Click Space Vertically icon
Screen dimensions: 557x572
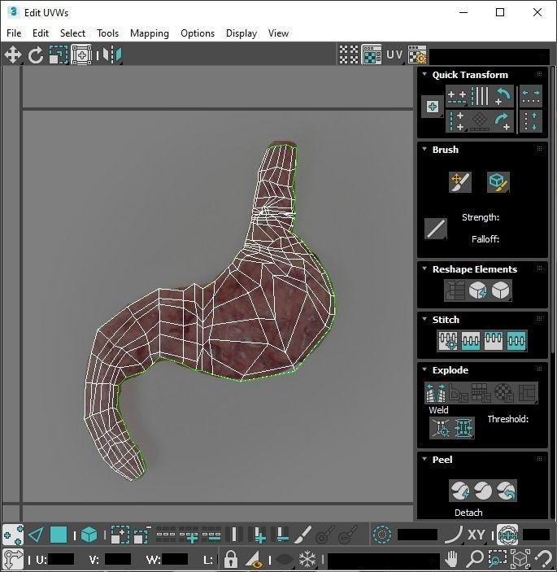531,121
